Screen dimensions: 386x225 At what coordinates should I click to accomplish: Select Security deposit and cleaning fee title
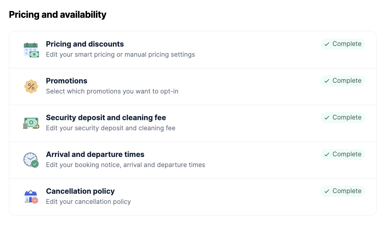point(106,118)
